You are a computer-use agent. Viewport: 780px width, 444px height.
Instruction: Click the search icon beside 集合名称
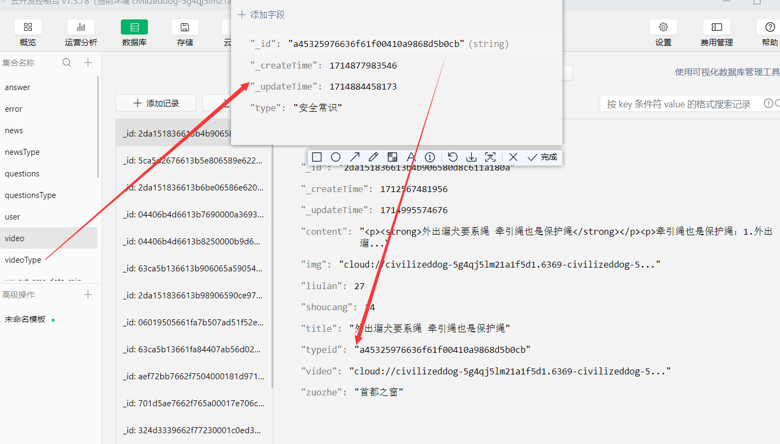[66, 62]
